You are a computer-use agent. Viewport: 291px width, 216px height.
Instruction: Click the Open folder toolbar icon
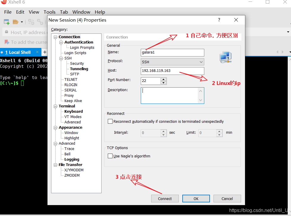coord(15,22)
